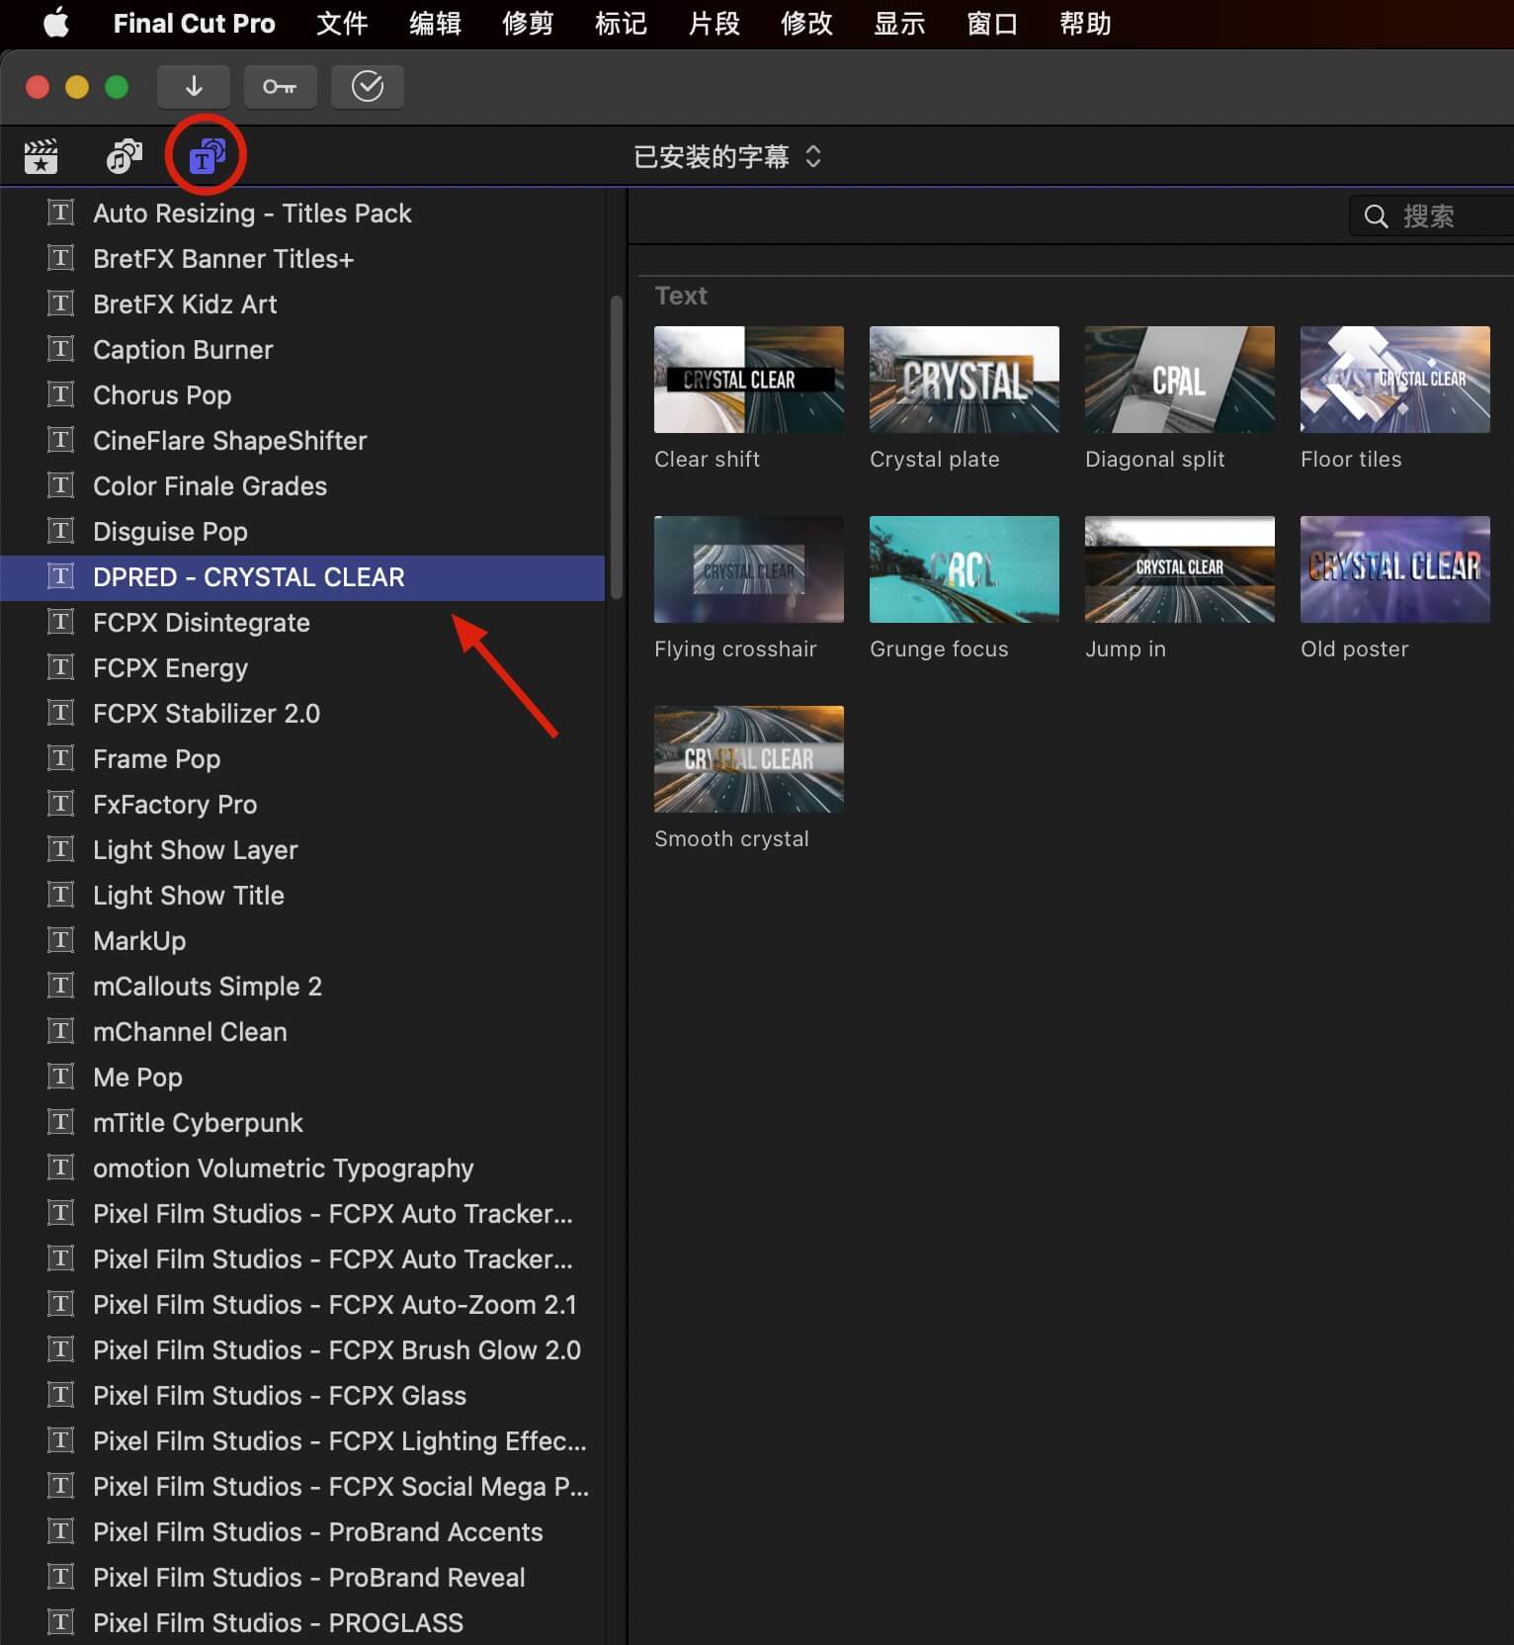Image resolution: width=1514 pixels, height=1645 pixels.
Task: Click the T icon beside Me Pop
Action: (x=61, y=1077)
